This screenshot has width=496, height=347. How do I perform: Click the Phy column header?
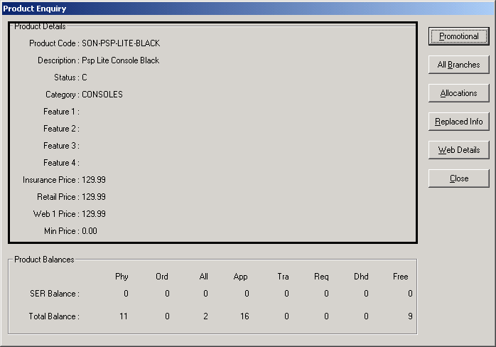point(122,277)
